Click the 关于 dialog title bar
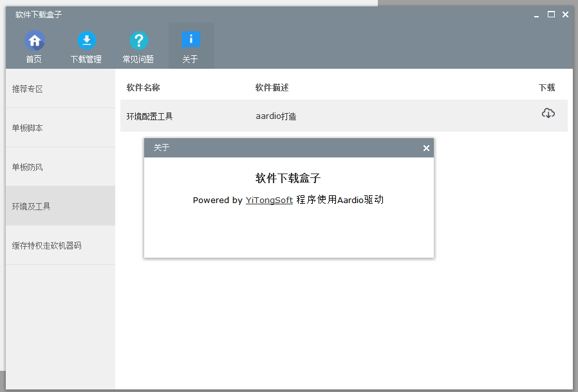The width and height of the screenshot is (578, 392). 283,148
